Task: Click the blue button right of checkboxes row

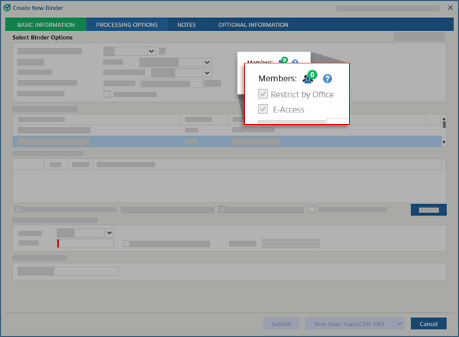Action: click(429, 210)
